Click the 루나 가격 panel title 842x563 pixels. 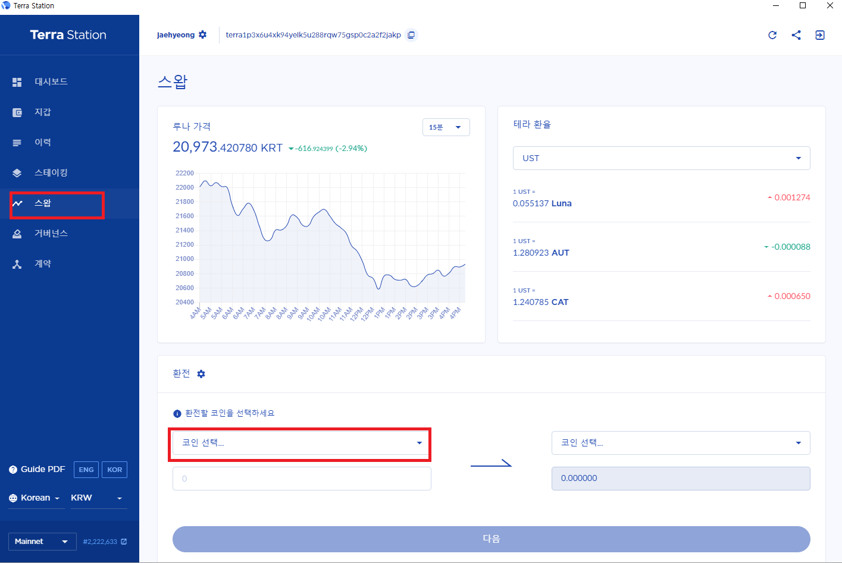tap(192, 126)
